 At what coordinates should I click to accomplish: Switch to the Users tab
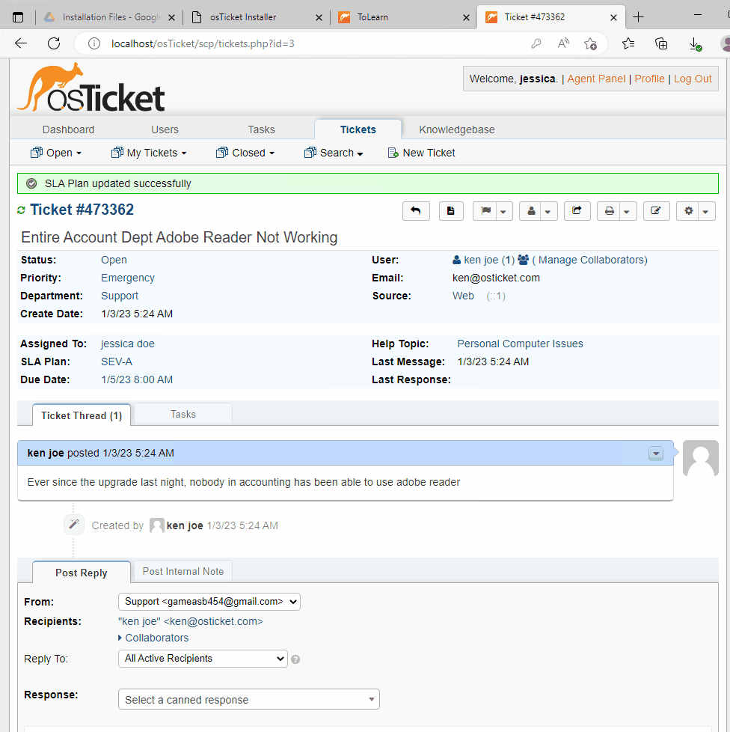coord(165,129)
